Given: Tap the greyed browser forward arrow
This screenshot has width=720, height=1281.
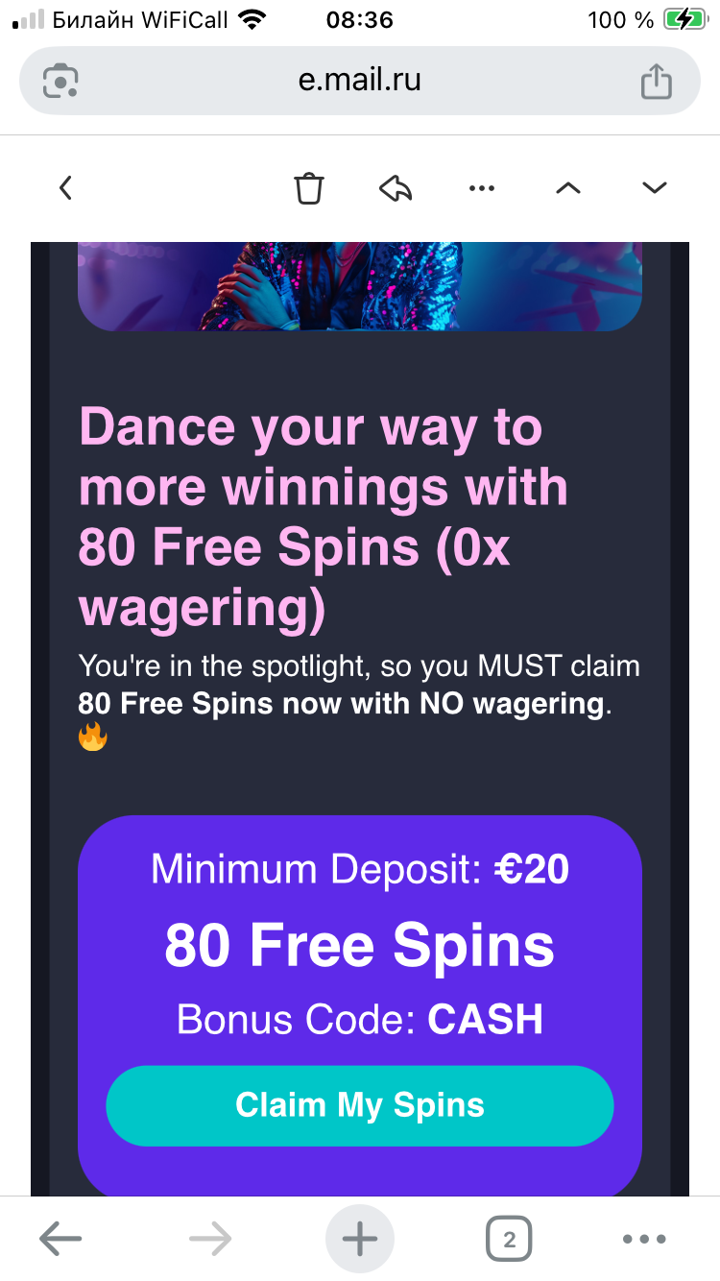Looking at the screenshot, I should coord(210,1240).
